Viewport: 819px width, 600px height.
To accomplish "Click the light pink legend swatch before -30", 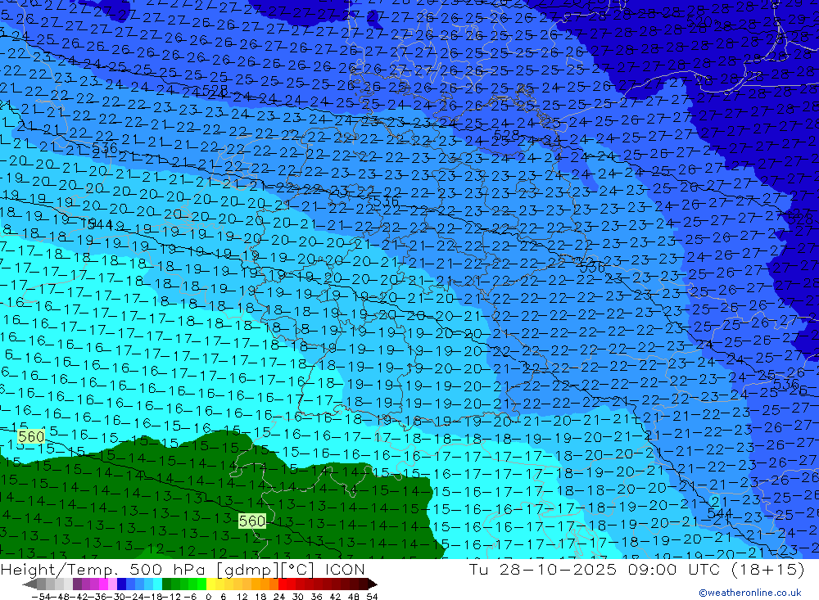I will (x=113, y=584).
